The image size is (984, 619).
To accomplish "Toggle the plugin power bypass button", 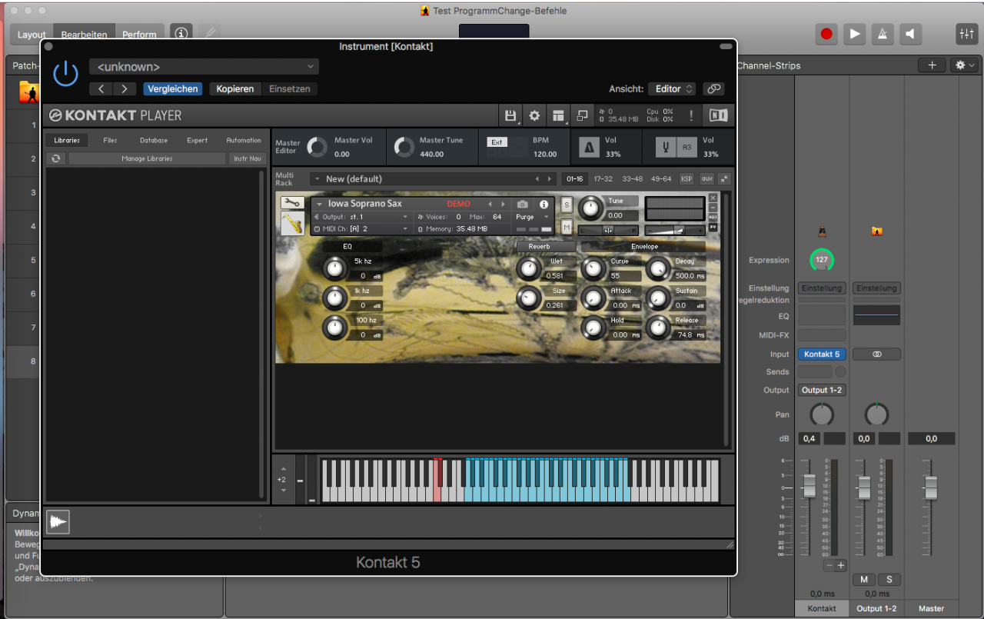I will (65, 74).
